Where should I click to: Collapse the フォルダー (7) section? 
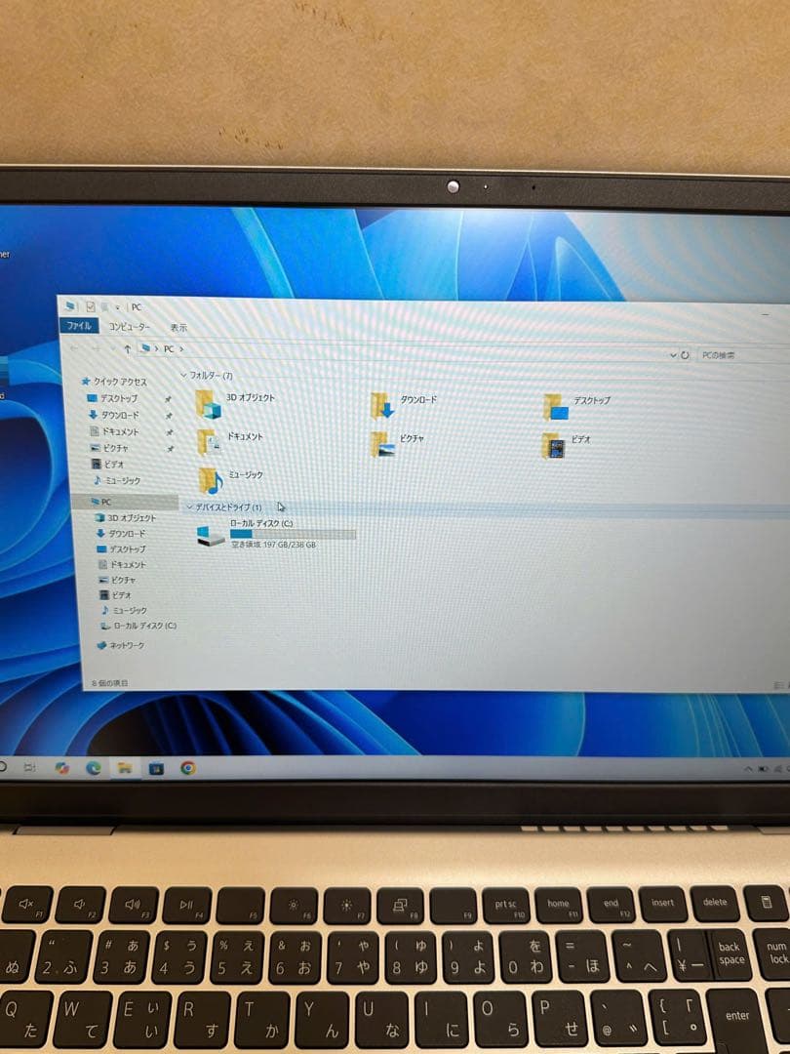184,376
